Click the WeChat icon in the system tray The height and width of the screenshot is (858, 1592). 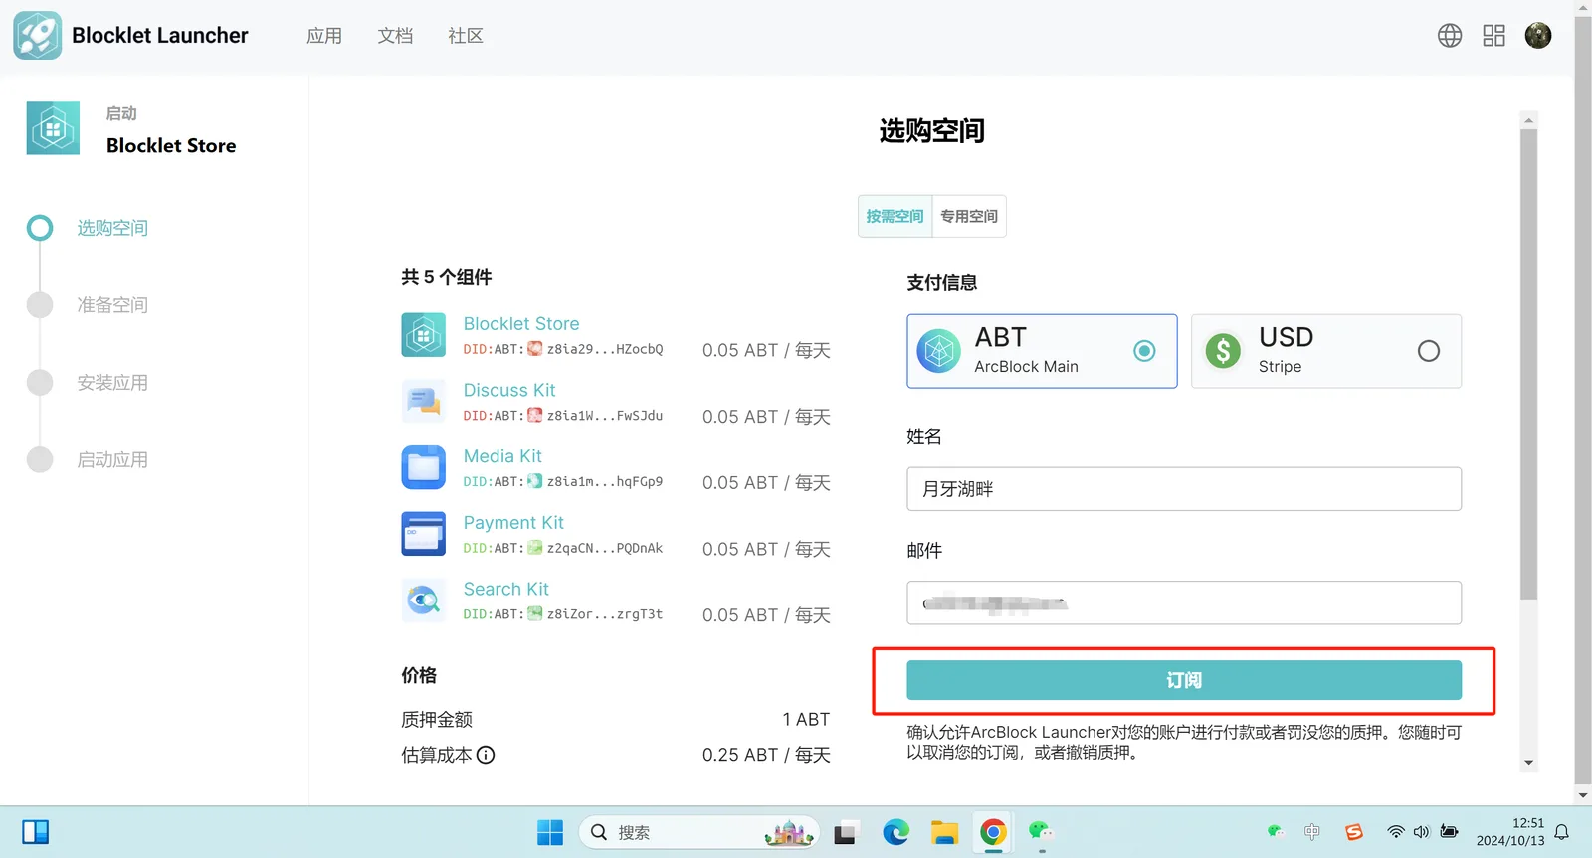point(1275,832)
